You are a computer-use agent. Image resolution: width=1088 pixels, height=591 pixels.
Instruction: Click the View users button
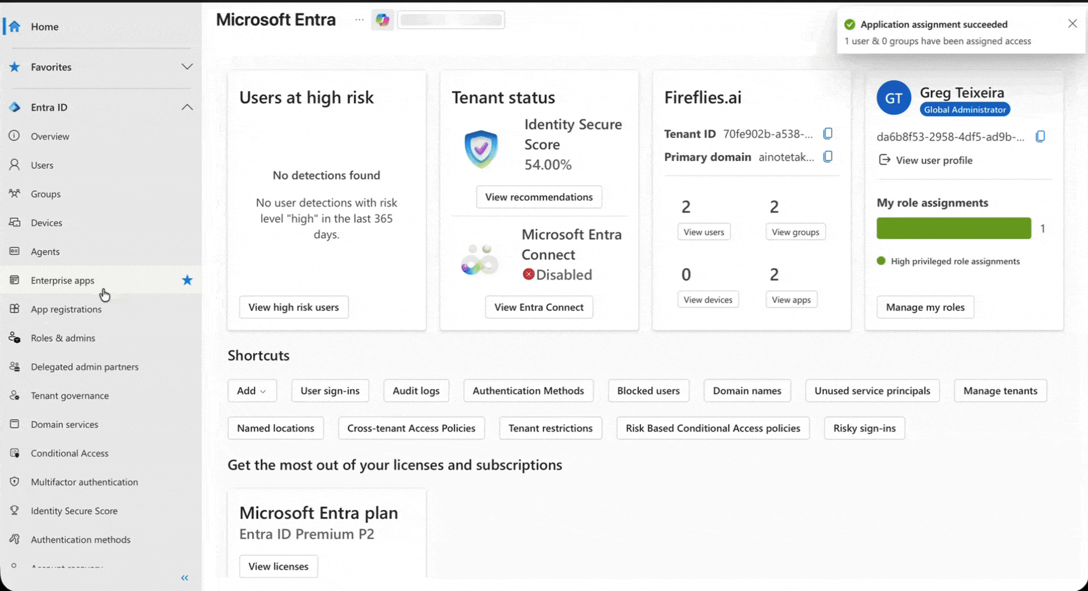(x=704, y=232)
